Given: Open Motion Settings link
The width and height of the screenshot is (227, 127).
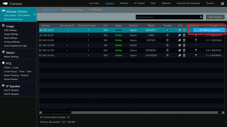Looking at the screenshot, I should tap(11, 57).
